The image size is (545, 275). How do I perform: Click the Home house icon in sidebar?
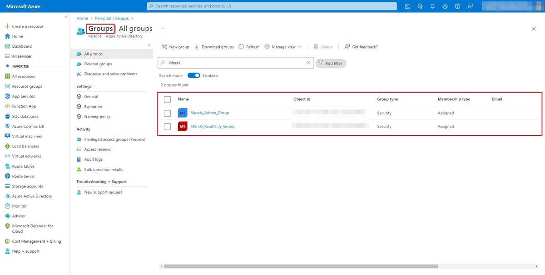coord(7,36)
